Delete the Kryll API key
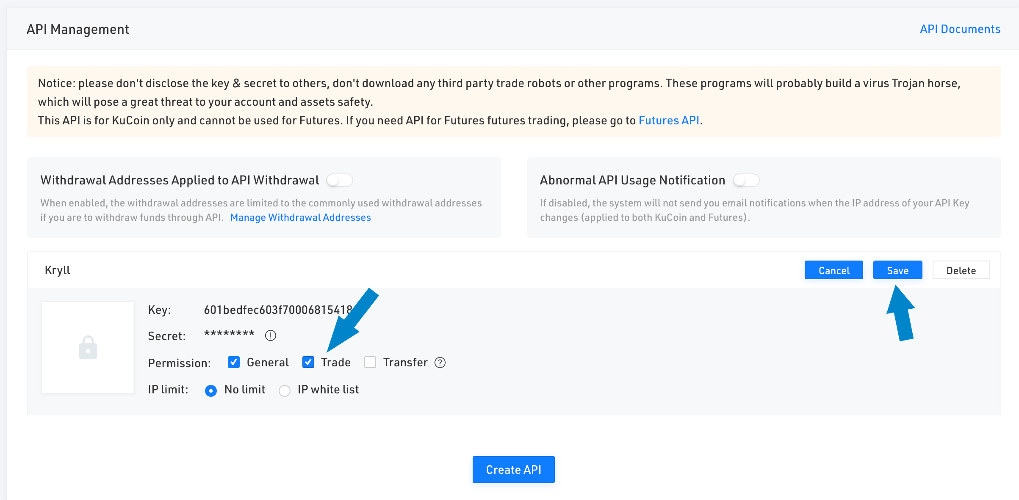Viewport: 1019px width, 500px height. tap(961, 270)
